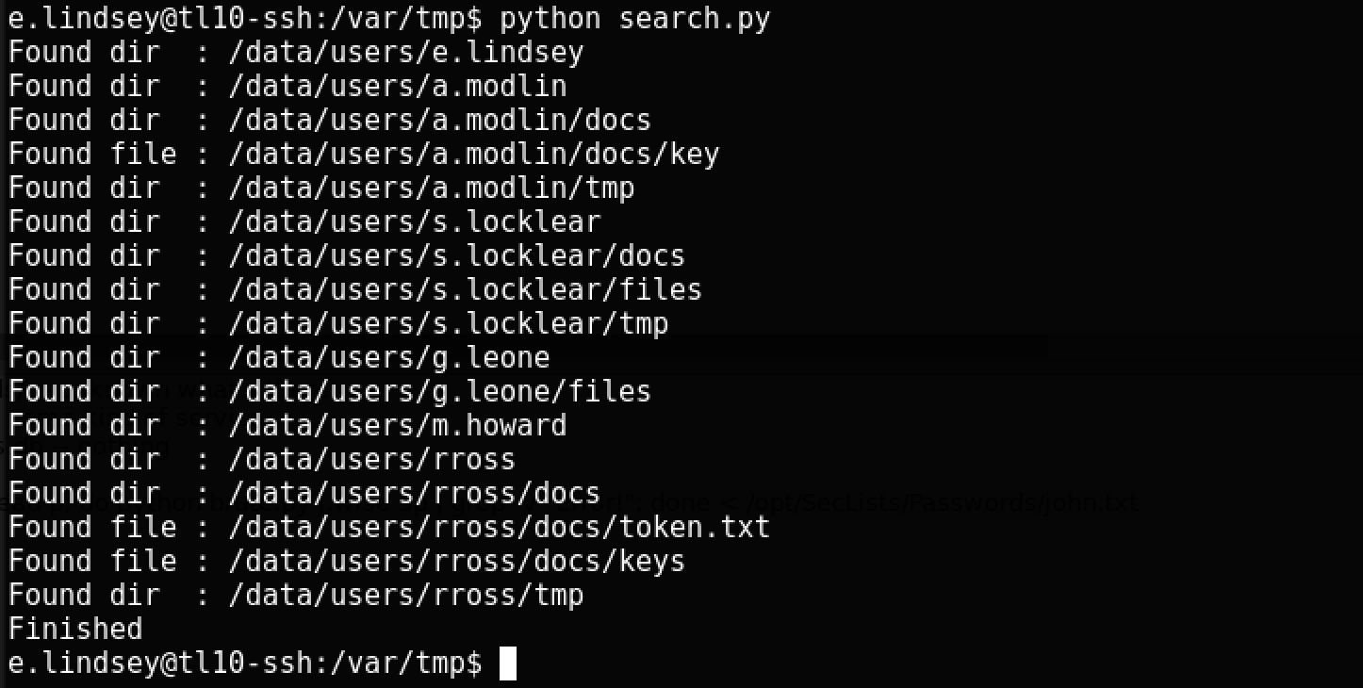Click the /data/users/s.locklear/tmp path
This screenshot has width=1363, height=688.
pyautogui.click(x=448, y=323)
